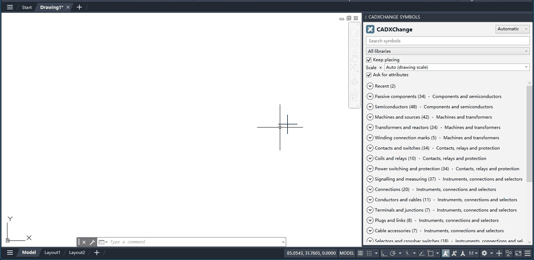Screen dimensions: 534x260
Task: Expand the Recent (2) group
Action: (x=370, y=86)
